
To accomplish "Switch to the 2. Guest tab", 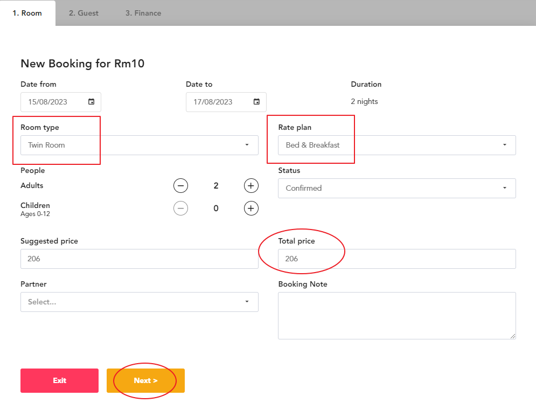I will [x=83, y=13].
